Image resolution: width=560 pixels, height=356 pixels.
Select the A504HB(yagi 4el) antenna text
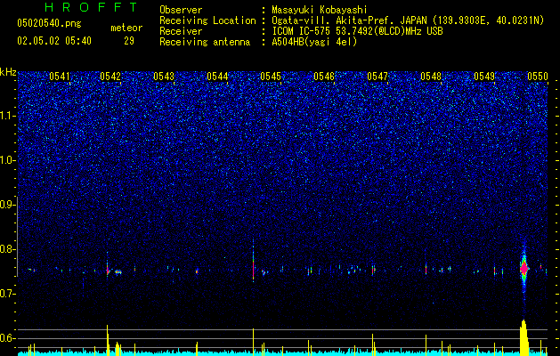tap(314, 42)
